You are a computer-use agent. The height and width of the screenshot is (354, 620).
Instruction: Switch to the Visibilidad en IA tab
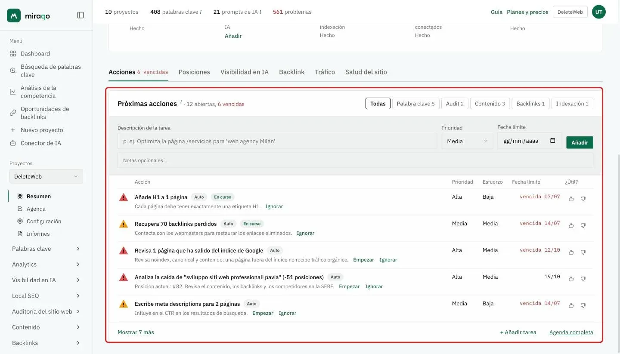(x=245, y=72)
